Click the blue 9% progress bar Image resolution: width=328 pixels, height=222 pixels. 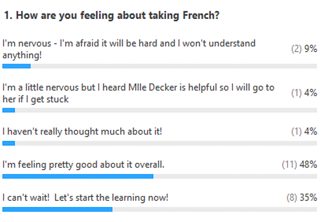(16, 66)
